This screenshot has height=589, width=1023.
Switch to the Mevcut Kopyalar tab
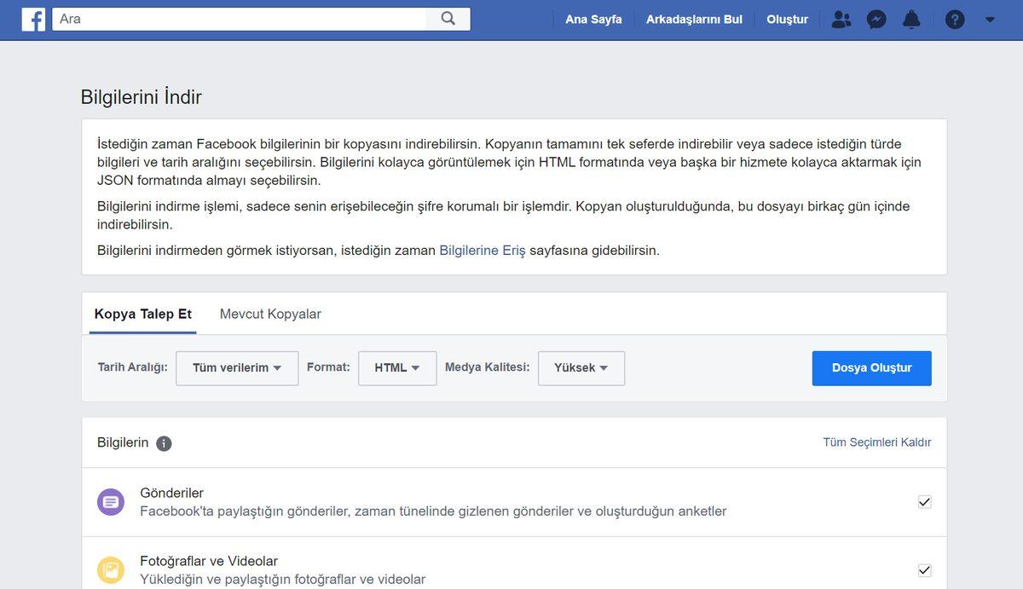[269, 314]
